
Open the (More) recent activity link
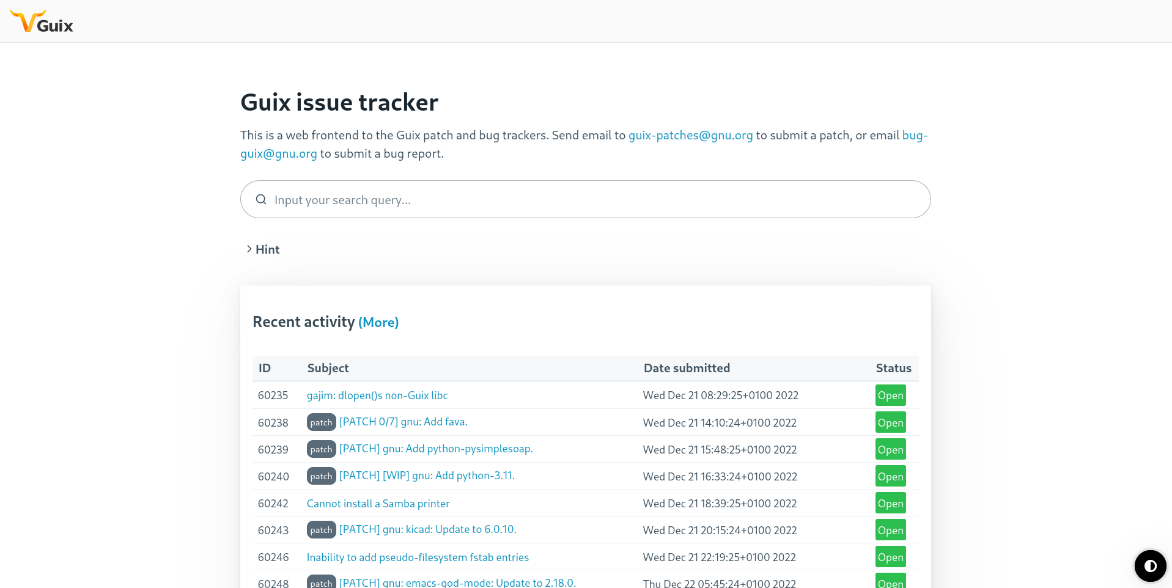pos(378,322)
